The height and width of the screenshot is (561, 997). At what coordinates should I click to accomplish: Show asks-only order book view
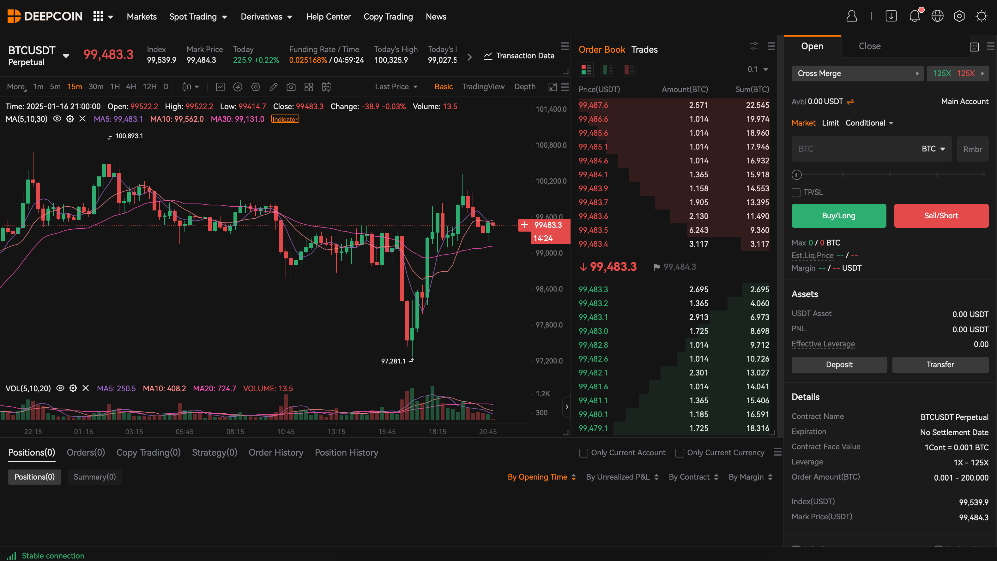pos(629,70)
